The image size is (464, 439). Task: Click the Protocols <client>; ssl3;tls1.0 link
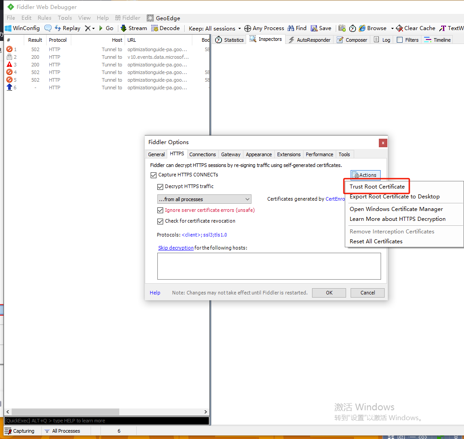tap(204, 235)
